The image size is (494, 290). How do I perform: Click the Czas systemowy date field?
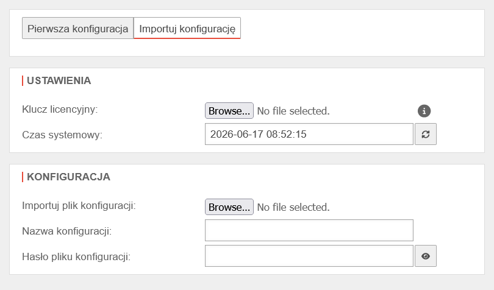309,134
